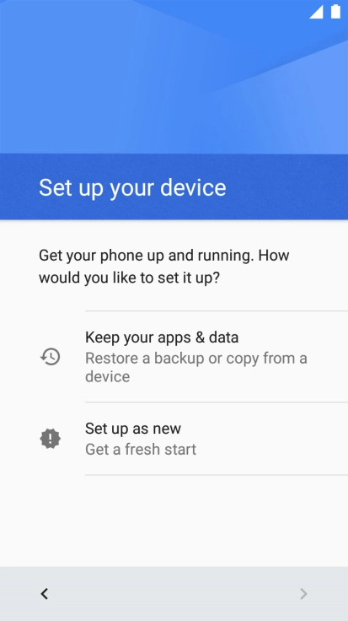This screenshot has width=348, height=621.
Task: Tap the 'Set up your device' heading
Action: click(x=132, y=187)
